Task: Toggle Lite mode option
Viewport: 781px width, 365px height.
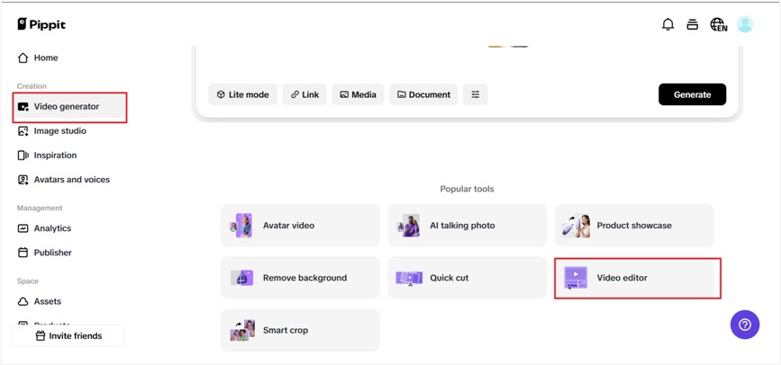Action: (x=242, y=94)
